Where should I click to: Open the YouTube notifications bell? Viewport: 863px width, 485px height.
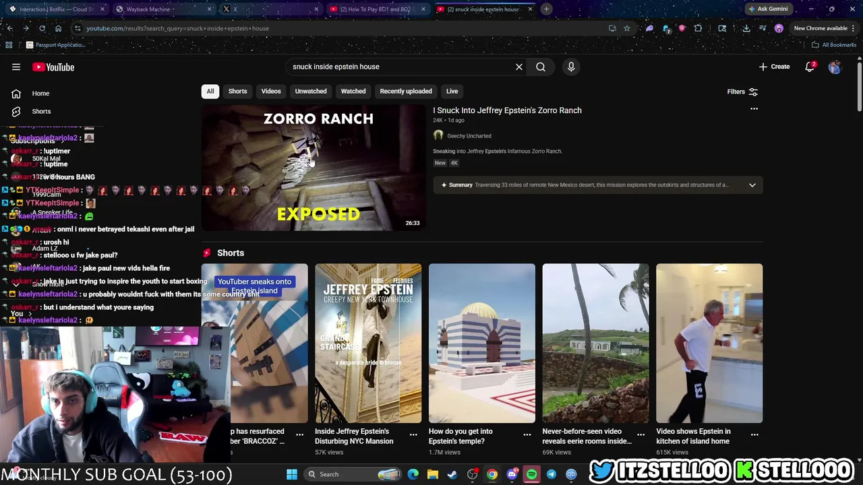click(810, 67)
